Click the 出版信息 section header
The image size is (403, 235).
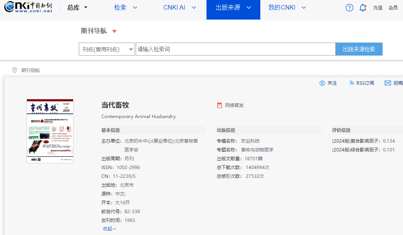tap(226, 130)
